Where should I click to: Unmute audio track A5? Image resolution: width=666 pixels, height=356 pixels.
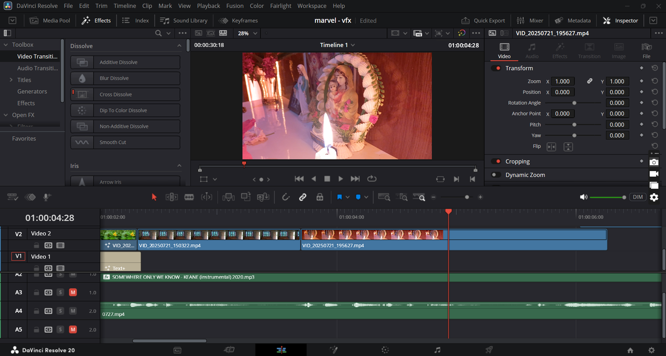[73, 329]
